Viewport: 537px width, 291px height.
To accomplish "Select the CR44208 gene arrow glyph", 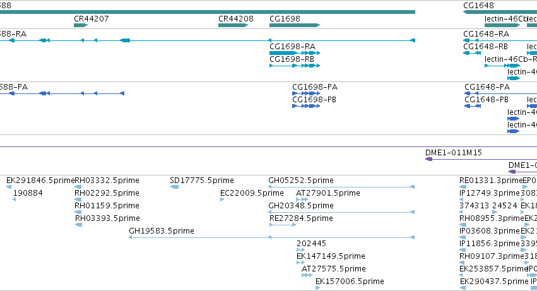I will (233, 25).
